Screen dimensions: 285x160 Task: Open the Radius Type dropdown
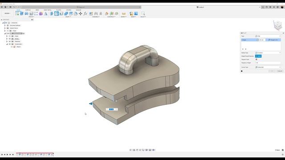pyautogui.click(x=268, y=53)
